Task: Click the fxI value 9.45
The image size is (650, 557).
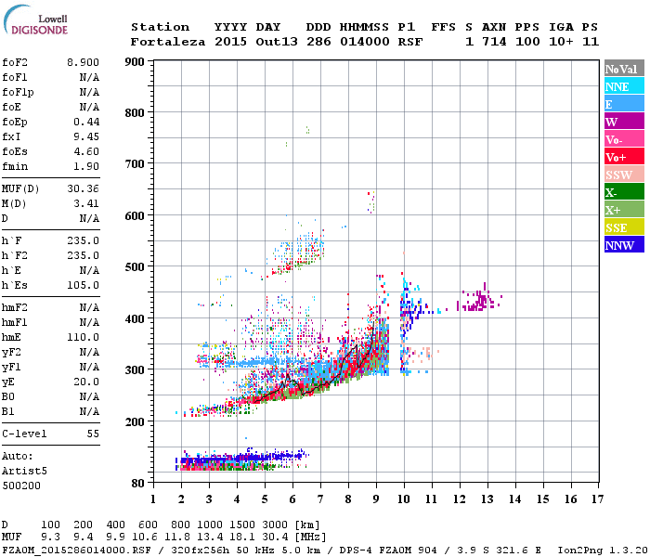Action: point(86,136)
